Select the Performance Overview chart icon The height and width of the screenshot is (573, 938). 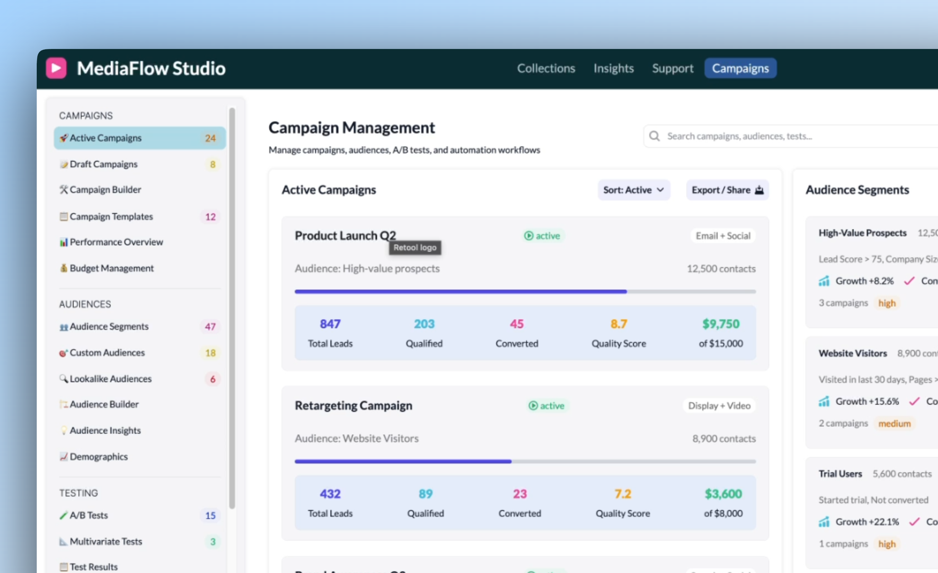click(x=64, y=242)
